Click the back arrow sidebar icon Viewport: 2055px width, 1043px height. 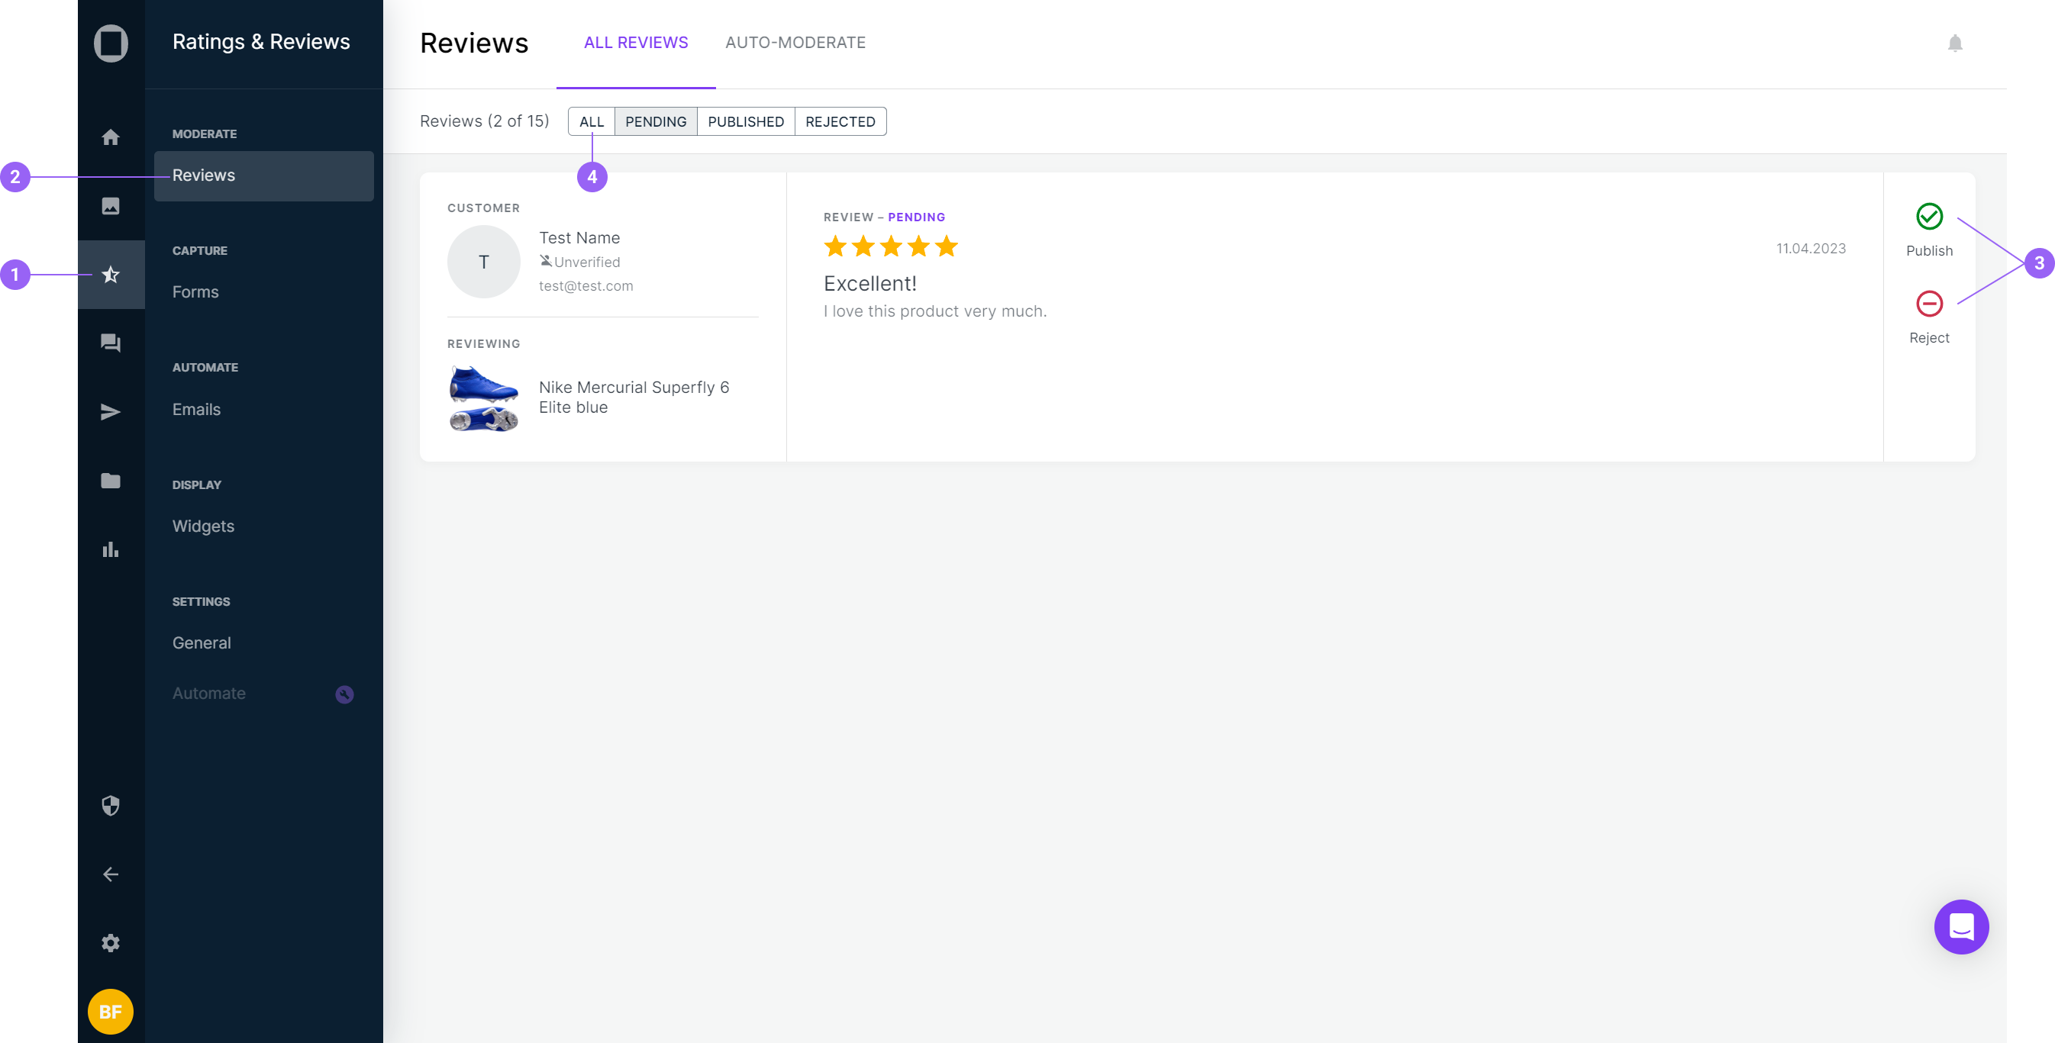[x=110, y=874]
